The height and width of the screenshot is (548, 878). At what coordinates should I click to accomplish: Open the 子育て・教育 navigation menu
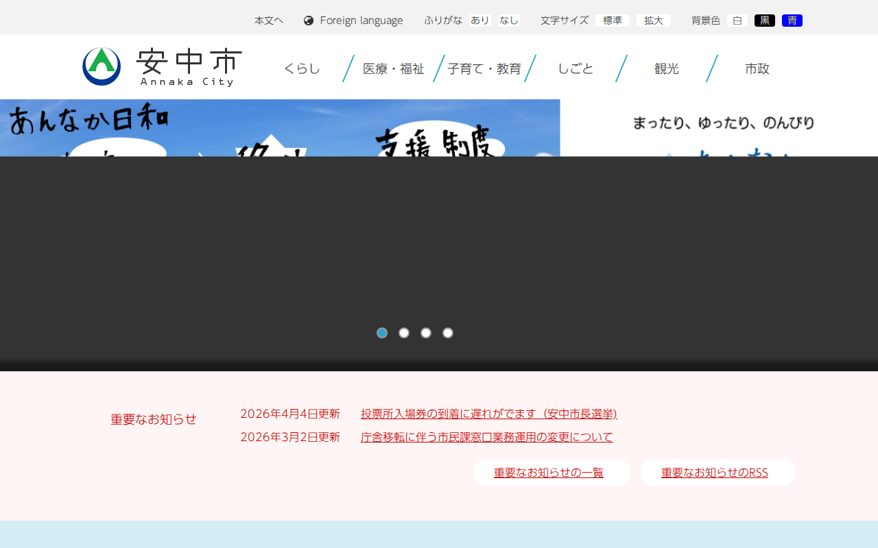(x=484, y=68)
